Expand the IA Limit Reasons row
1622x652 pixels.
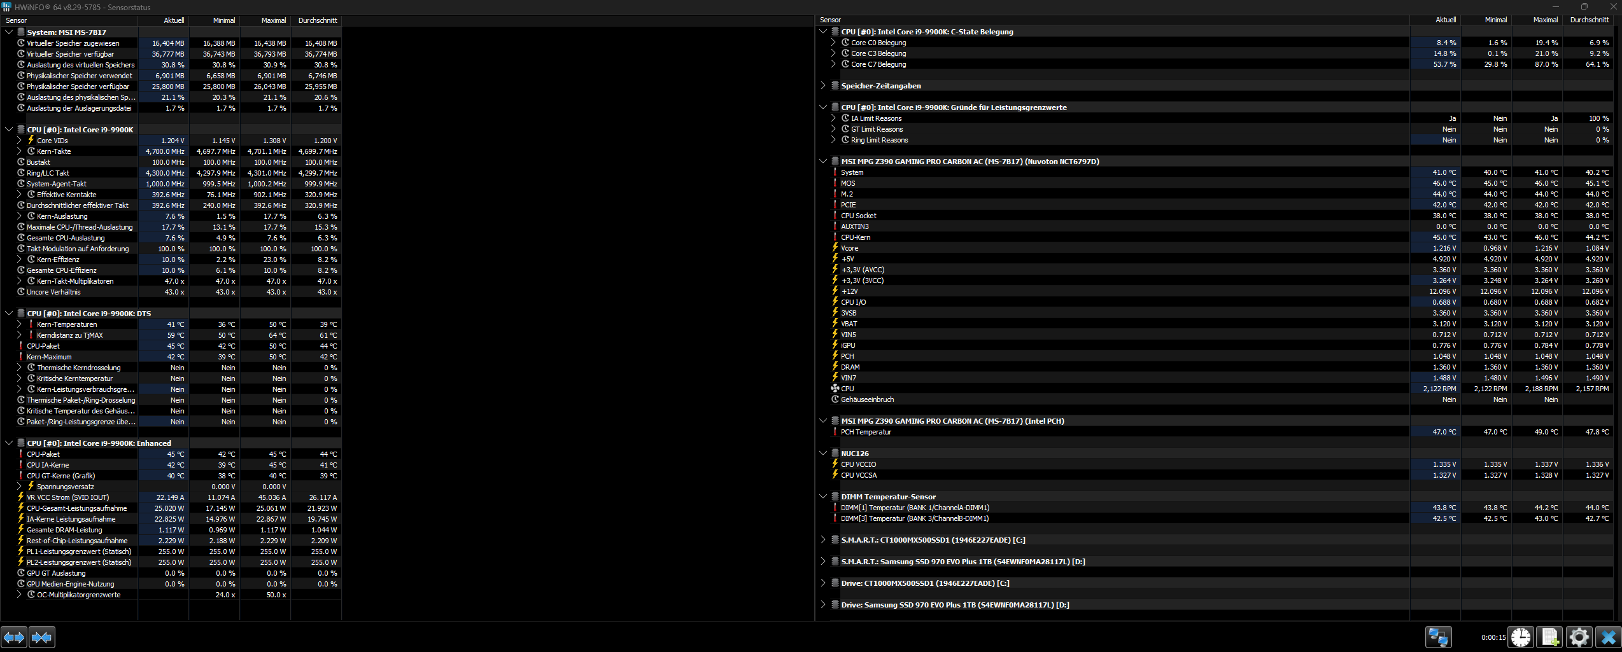(833, 118)
